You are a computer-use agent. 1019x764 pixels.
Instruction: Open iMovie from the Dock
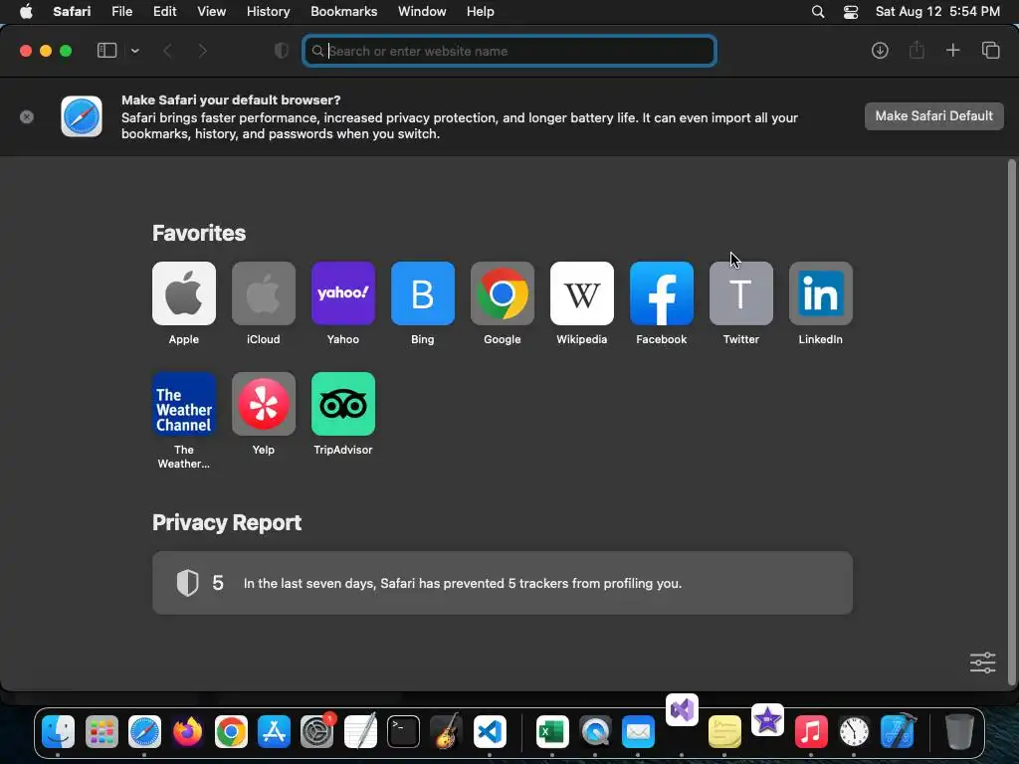(x=767, y=720)
